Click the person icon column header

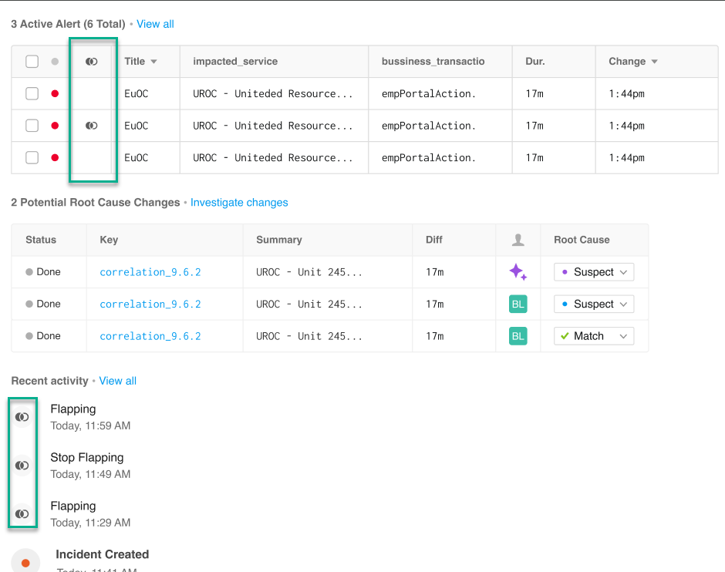518,240
